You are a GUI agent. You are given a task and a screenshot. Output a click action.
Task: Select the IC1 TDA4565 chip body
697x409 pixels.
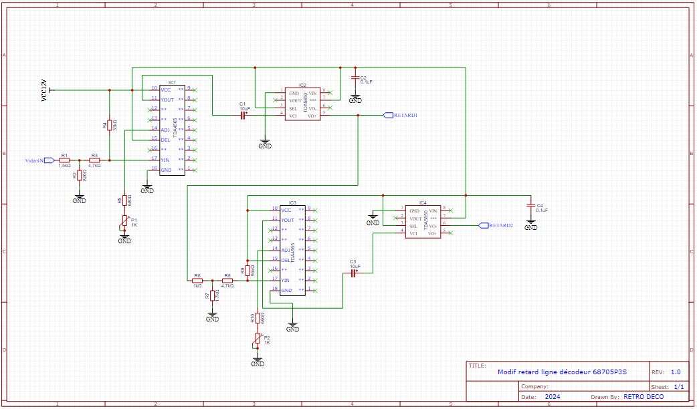[172, 130]
